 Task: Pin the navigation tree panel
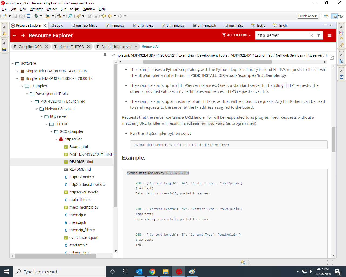tap(105, 55)
